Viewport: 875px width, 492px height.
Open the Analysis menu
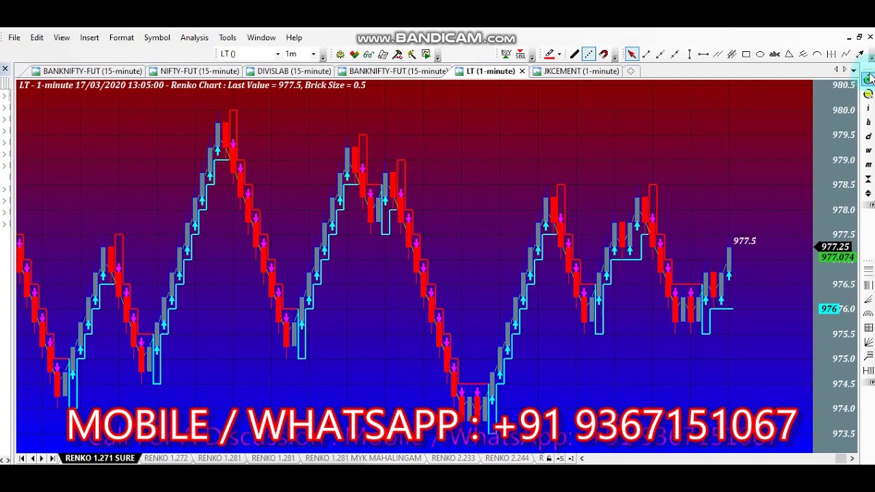194,38
